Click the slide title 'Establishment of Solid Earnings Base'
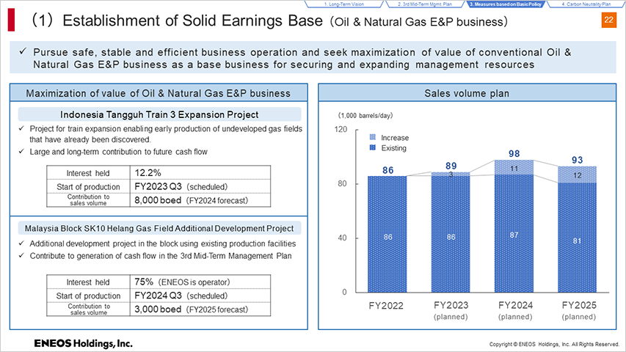The width and height of the screenshot is (626, 352). [192, 21]
